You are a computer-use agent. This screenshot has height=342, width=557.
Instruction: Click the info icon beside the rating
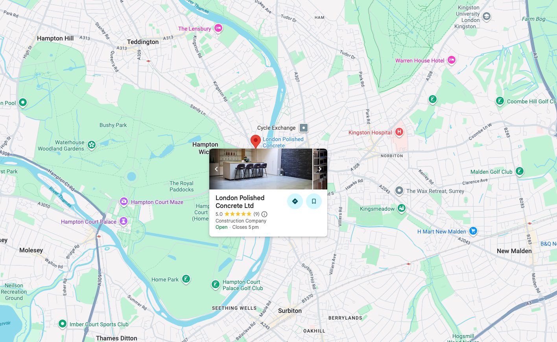coord(264,214)
